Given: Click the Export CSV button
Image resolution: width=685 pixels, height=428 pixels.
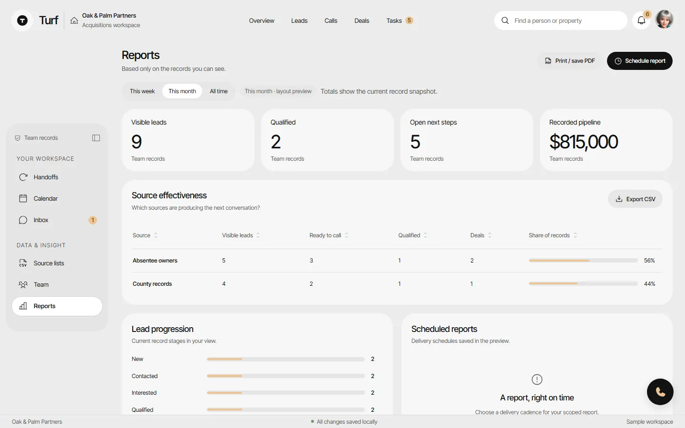Looking at the screenshot, I should click(x=635, y=199).
